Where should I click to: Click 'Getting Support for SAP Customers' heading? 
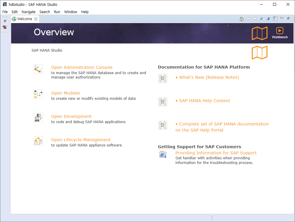click(x=199, y=147)
